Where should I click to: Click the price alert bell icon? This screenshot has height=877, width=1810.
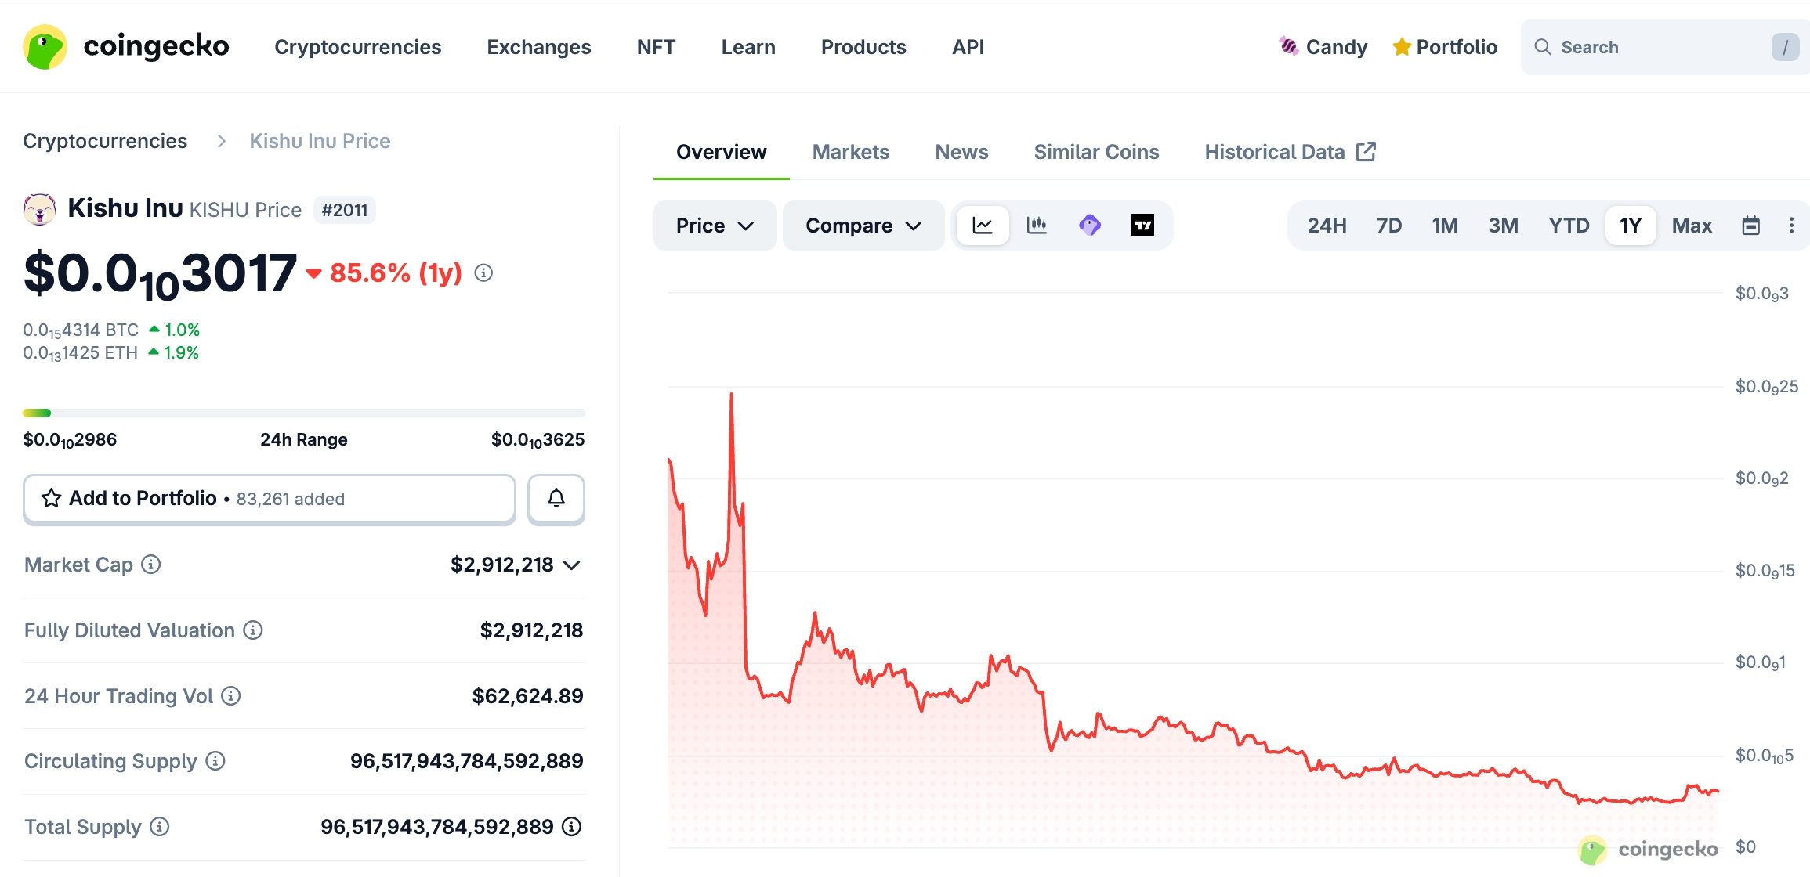pyautogui.click(x=556, y=498)
